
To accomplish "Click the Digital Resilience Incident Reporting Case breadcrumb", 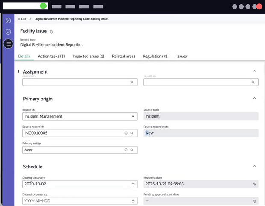I will pos(71,19).
